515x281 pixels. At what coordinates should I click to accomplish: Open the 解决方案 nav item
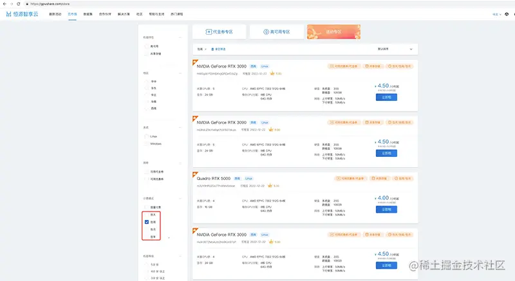[x=124, y=14]
